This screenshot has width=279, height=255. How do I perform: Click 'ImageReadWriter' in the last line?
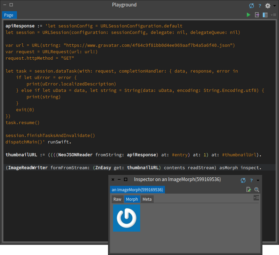(28, 168)
